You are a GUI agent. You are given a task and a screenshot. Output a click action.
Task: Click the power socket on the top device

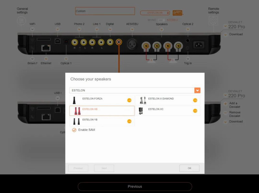198,45
